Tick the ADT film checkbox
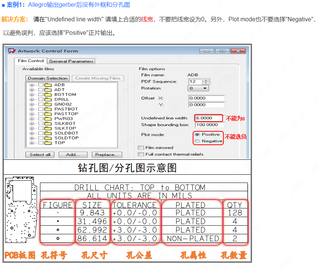 point(41,90)
